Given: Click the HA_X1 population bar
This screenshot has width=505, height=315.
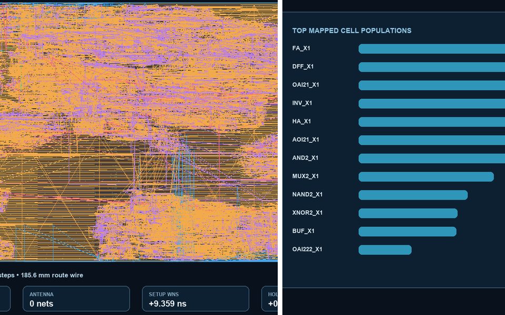Looking at the screenshot, I should click(431, 122).
